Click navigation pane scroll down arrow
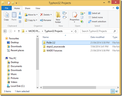This screenshot has height=96, width=122. click(37, 88)
